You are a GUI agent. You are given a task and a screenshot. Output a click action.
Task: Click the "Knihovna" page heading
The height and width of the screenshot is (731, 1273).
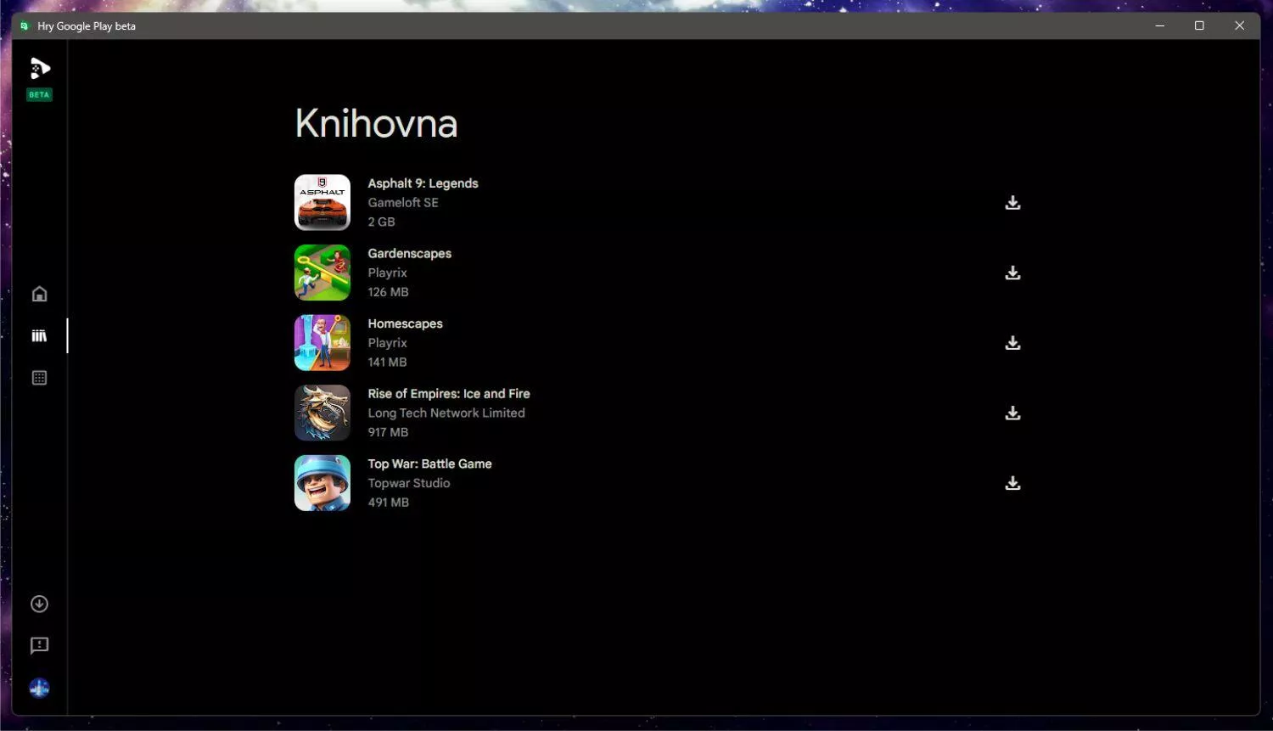(376, 124)
